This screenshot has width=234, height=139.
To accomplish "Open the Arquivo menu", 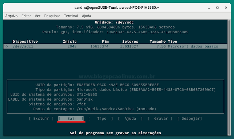I will pyautogui.click(x=11, y=16).
